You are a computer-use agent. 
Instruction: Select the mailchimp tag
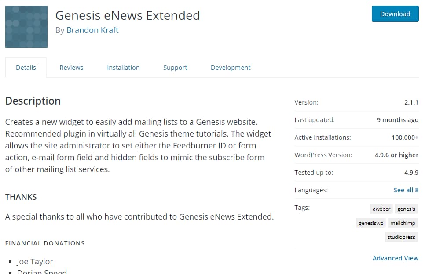pyautogui.click(x=403, y=223)
